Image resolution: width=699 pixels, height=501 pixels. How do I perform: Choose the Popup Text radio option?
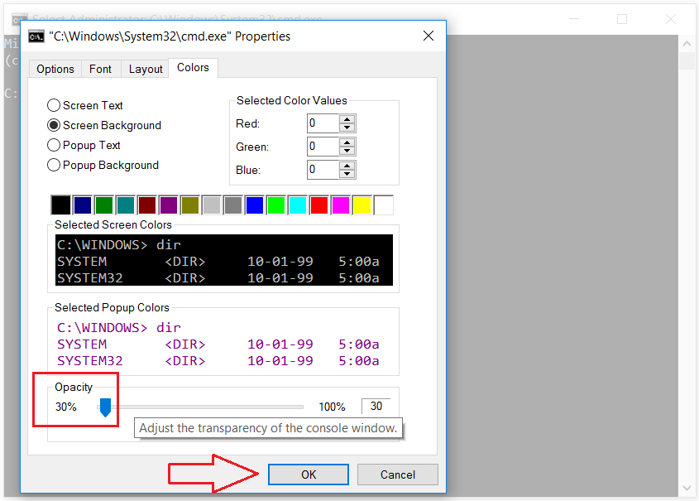(x=53, y=145)
